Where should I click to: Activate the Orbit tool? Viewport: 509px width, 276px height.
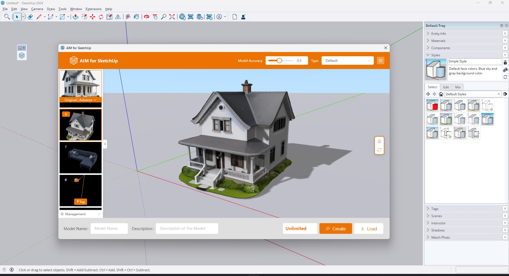coord(147,17)
